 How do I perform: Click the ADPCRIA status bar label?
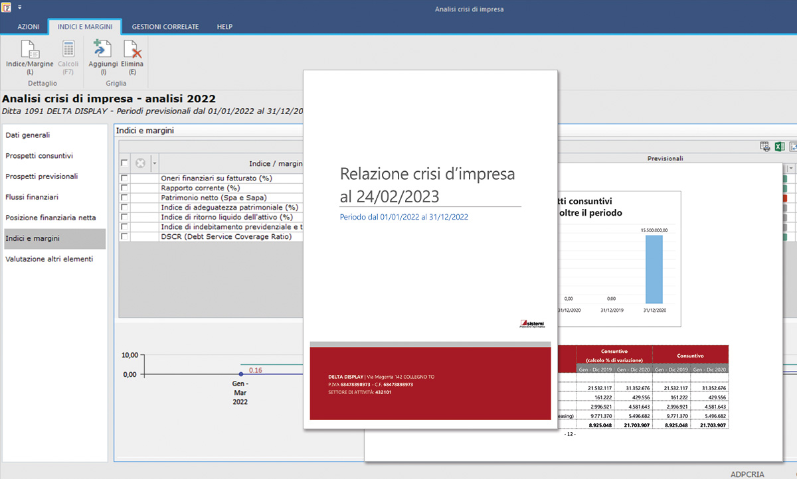(x=748, y=474)
